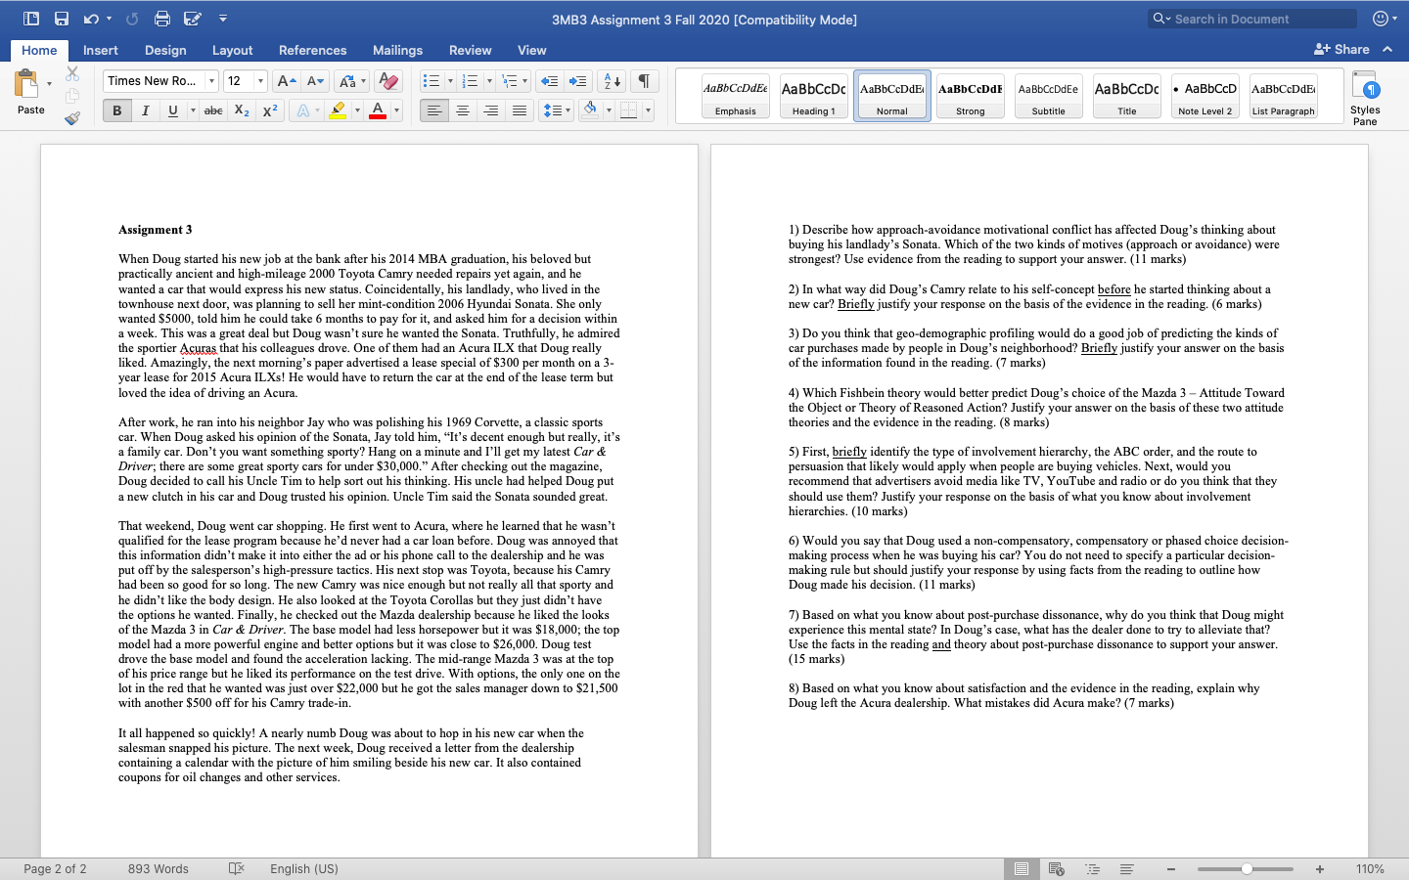Click the zoom slider handle

pos(1247,869)
